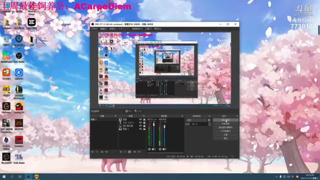Toggle visibility eye of image 2 source
This screenshot has width=320, height=180.
pos(140,129)
